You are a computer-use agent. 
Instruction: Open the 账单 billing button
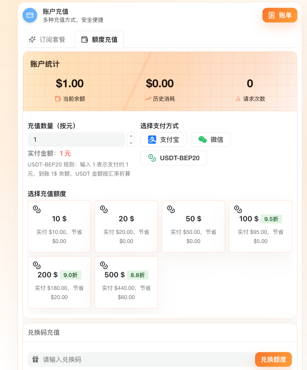(280, 15)
